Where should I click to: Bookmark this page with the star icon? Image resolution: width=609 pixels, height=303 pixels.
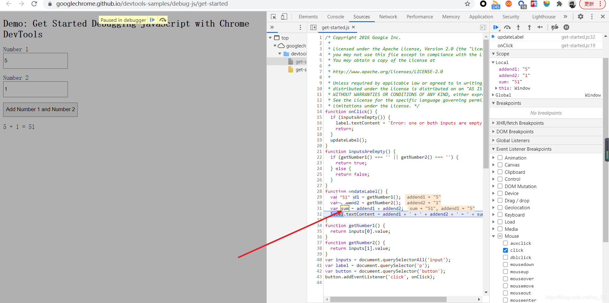467,4
